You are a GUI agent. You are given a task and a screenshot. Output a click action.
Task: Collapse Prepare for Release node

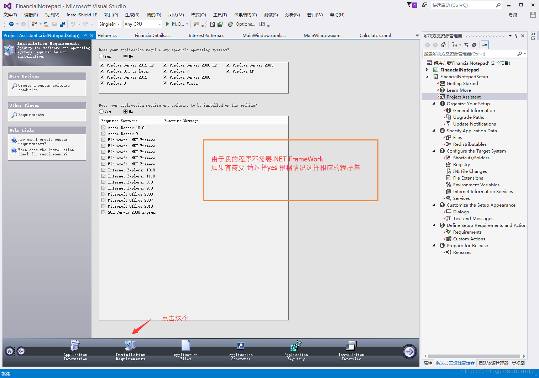434,245
